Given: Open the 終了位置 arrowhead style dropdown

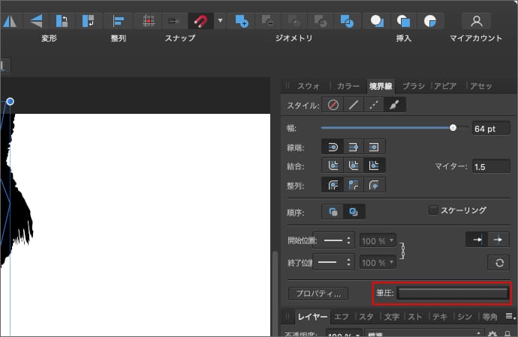Looking at the screenshot, I should point(333,263).
